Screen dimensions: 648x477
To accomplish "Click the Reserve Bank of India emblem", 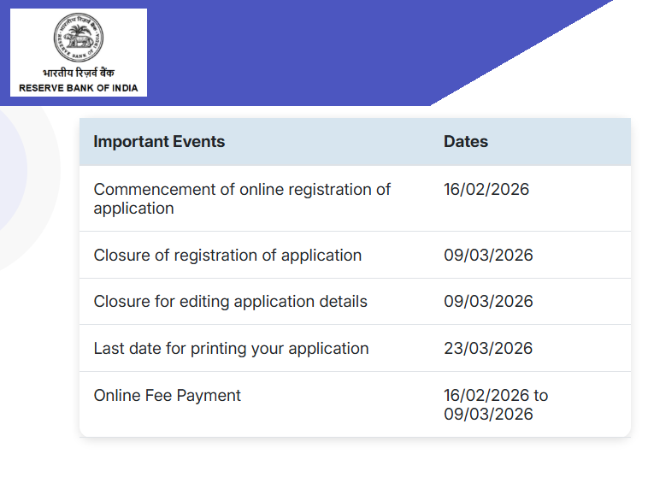I will pyautogui.click(x=78, y=38).
